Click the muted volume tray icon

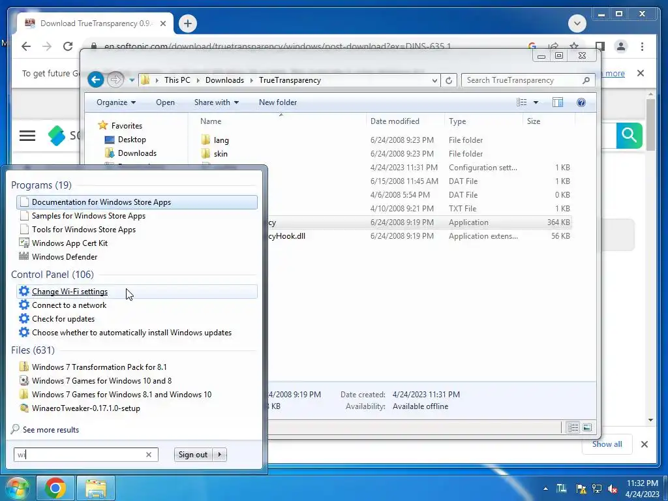(613, 489)
